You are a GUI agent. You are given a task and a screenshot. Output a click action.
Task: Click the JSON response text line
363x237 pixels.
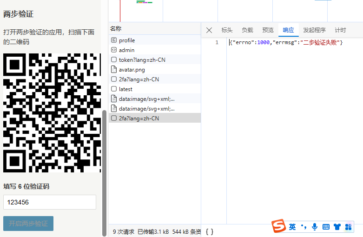(x=286, y=42)
